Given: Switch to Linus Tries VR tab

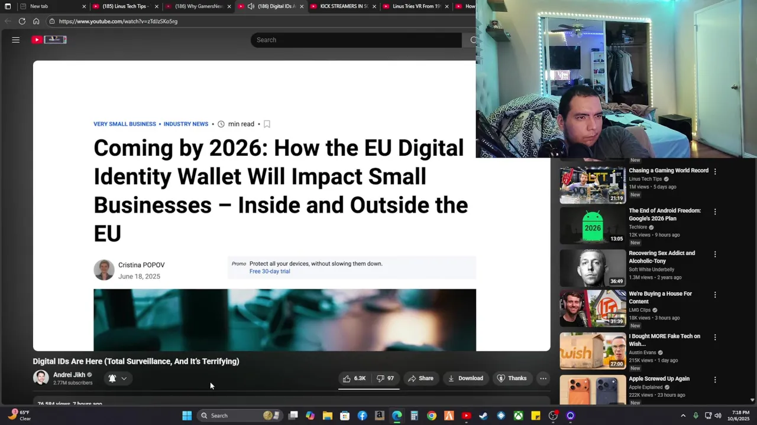Looking at the screenshot, I should click(416, 6).
